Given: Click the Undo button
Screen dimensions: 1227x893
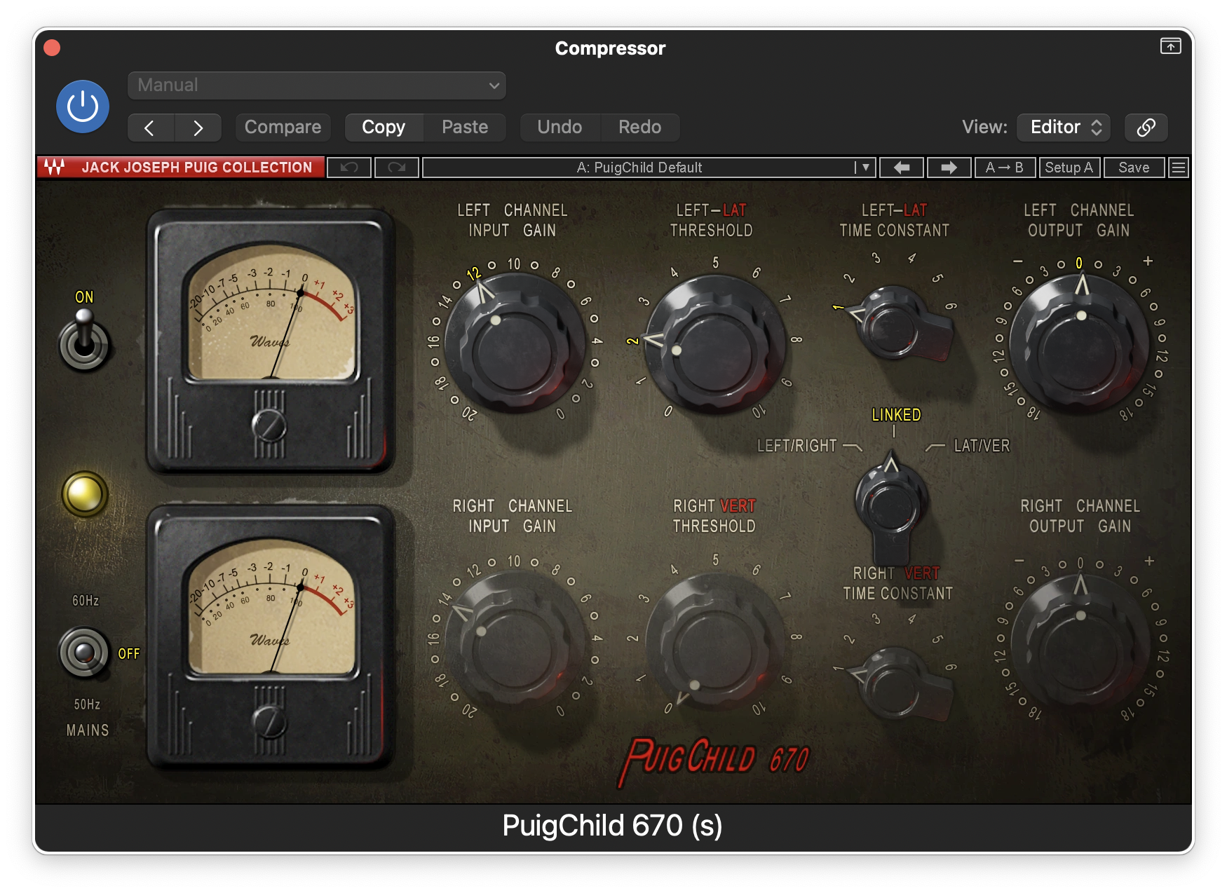Looking at the screenshot, I should point(560,128).
